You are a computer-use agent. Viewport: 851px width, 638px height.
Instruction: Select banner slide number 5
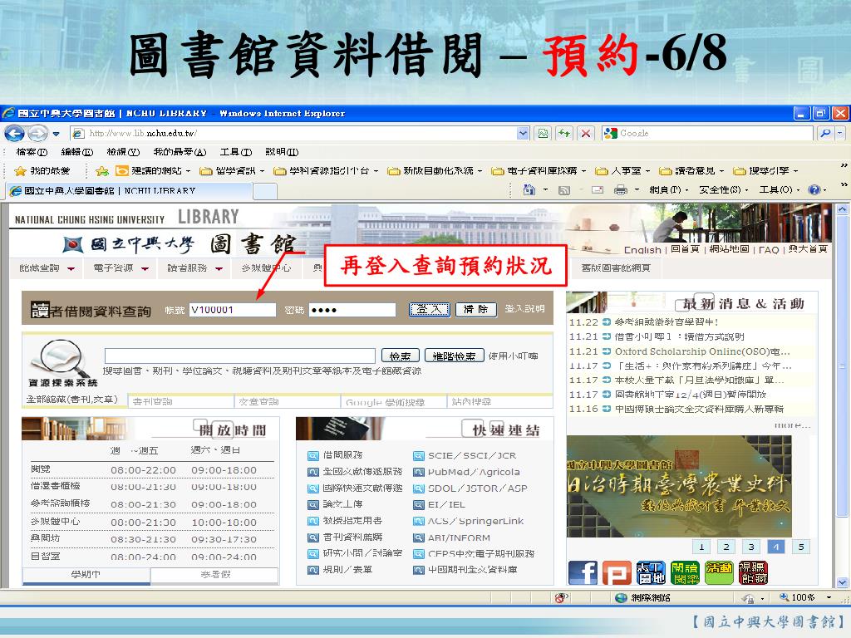(801, 547)
